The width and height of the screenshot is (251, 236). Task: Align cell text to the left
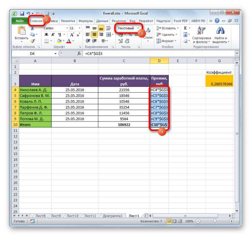point(88,35)
